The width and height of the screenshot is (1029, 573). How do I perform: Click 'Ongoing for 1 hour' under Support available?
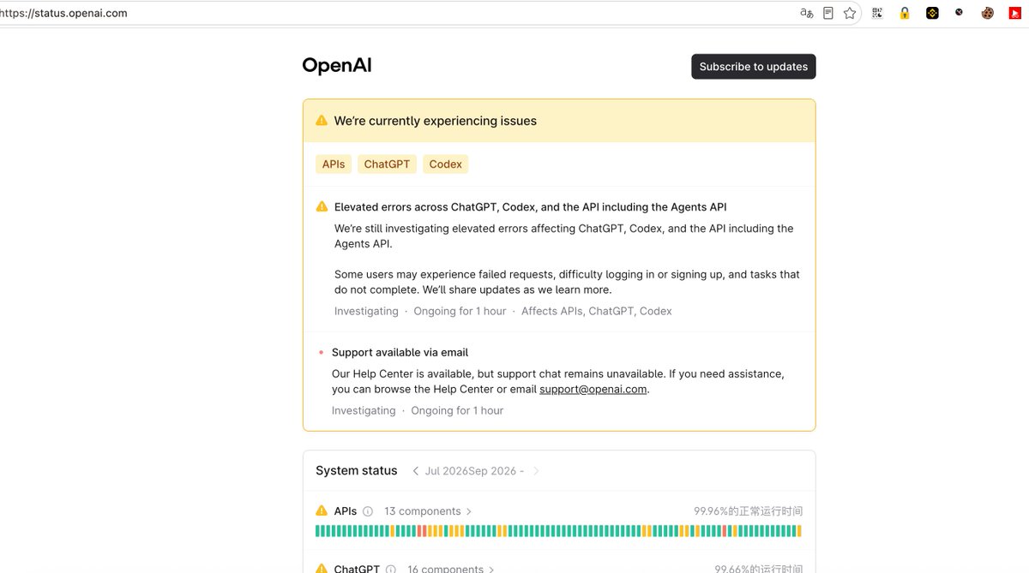(x=457, y=410)
